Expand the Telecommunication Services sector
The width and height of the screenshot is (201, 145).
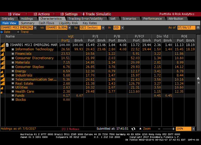(13, 79)
